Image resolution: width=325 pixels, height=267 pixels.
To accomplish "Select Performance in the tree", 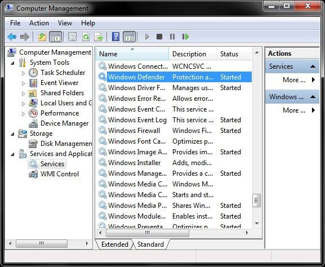I will [x=60, y=113].
